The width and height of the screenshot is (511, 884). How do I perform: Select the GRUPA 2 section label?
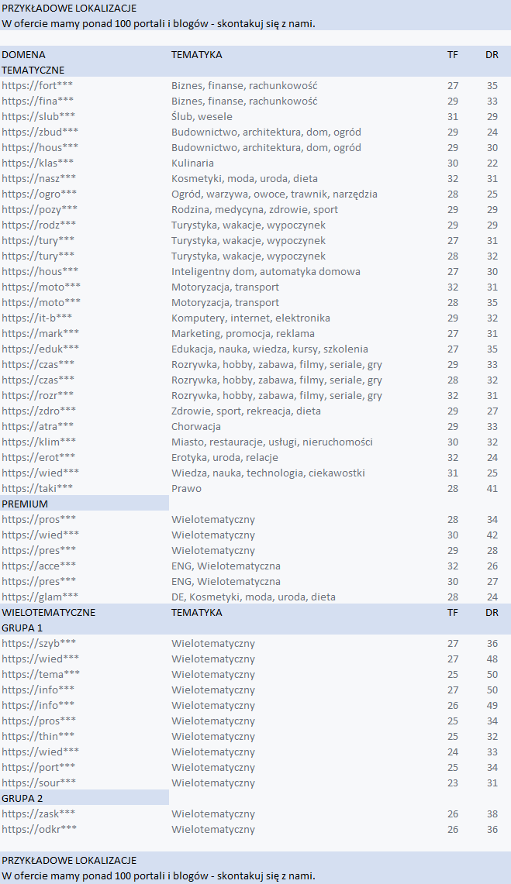coord(22,798)
